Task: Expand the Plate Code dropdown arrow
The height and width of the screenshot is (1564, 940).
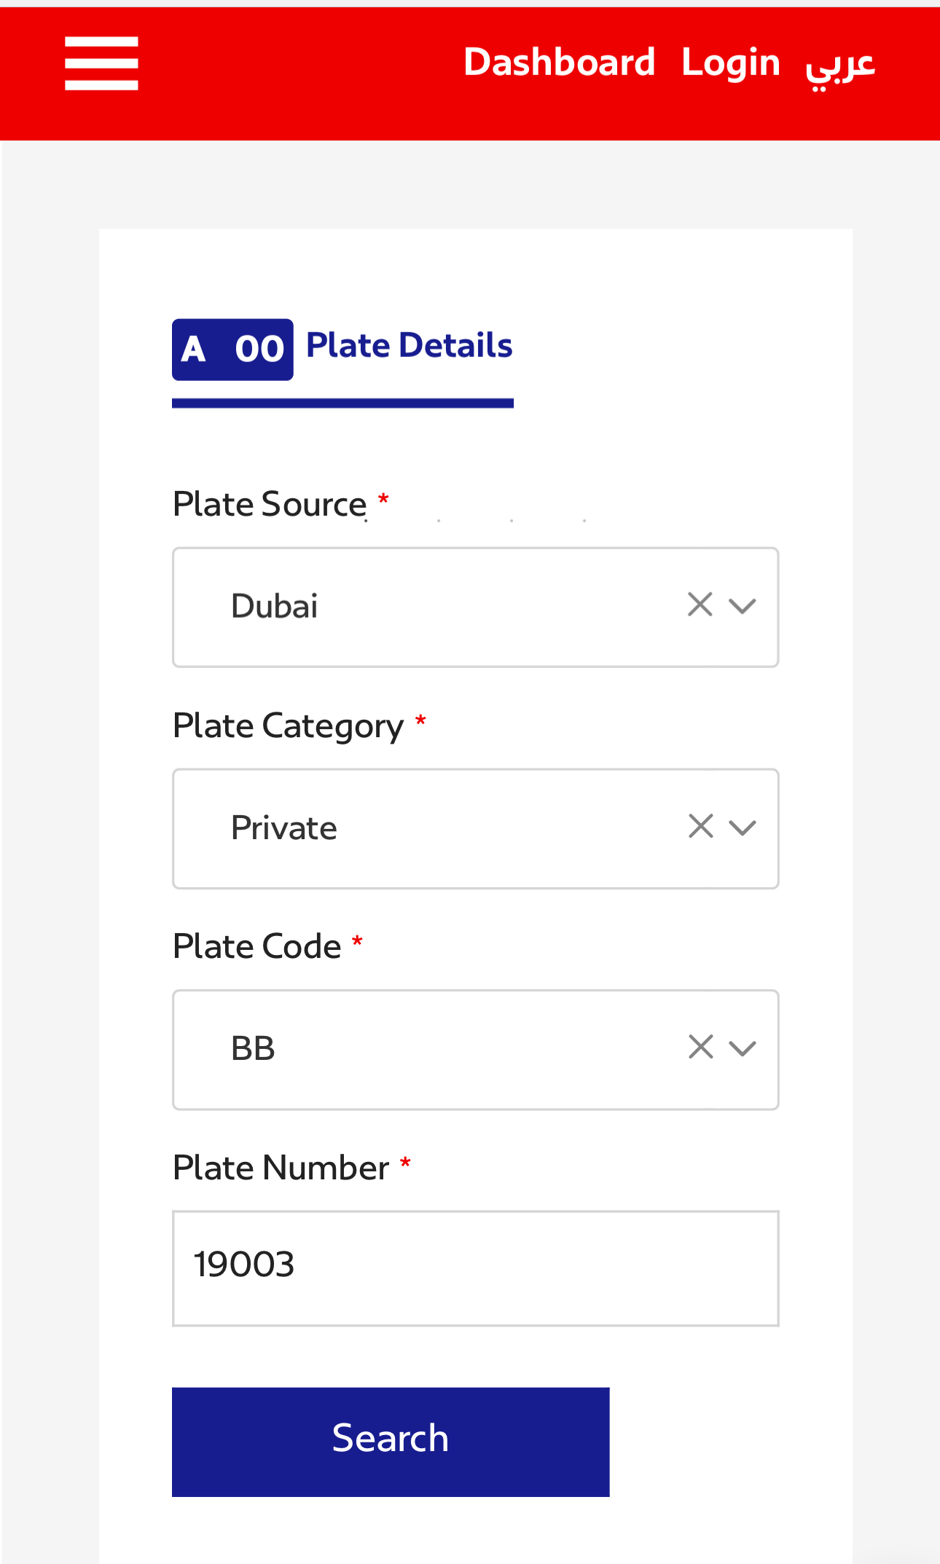Action: 743,1048
